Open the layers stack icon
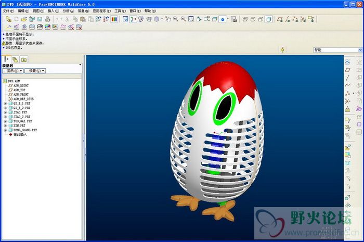 coord(215,19)
